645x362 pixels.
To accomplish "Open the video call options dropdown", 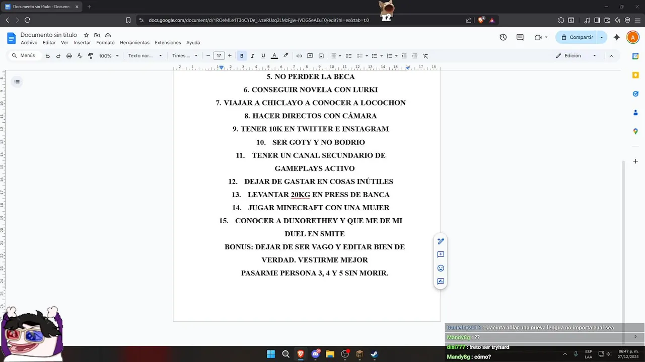I will pyautogui.click(x=546, y=37).
